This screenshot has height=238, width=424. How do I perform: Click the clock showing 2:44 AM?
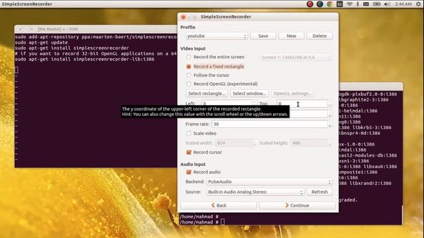point(403,4)
